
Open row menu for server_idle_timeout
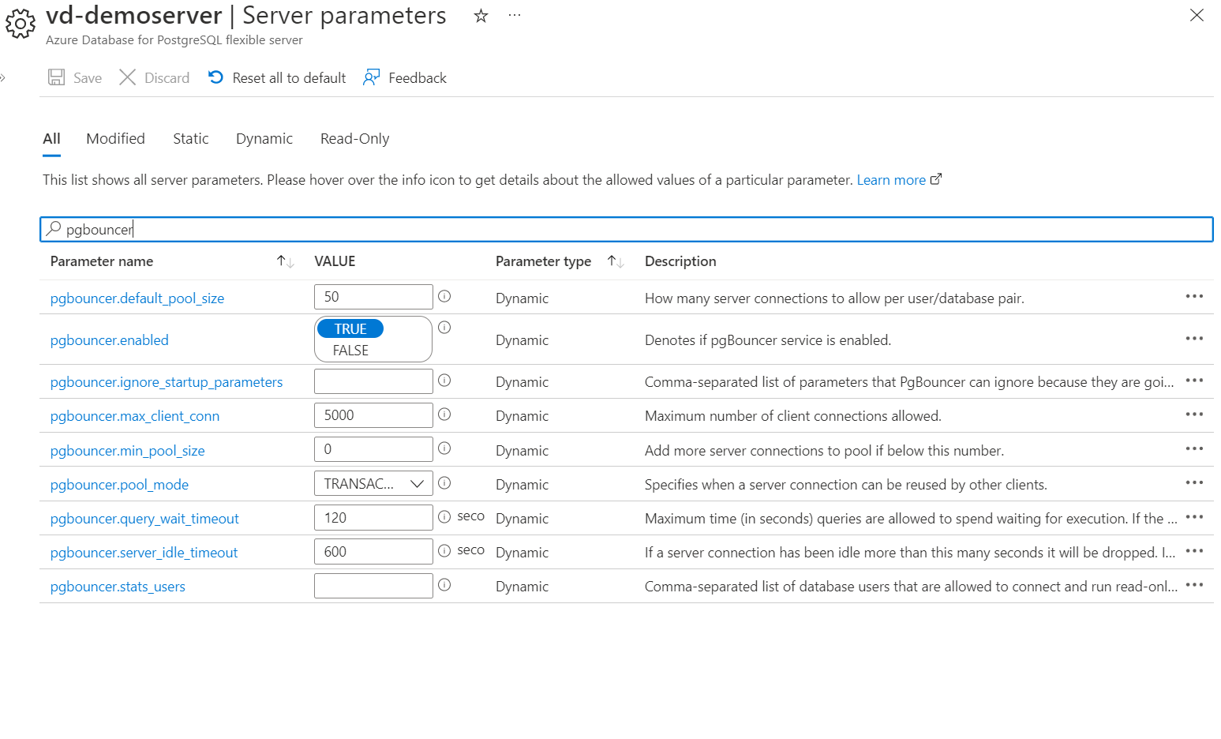pos(1194,550)
